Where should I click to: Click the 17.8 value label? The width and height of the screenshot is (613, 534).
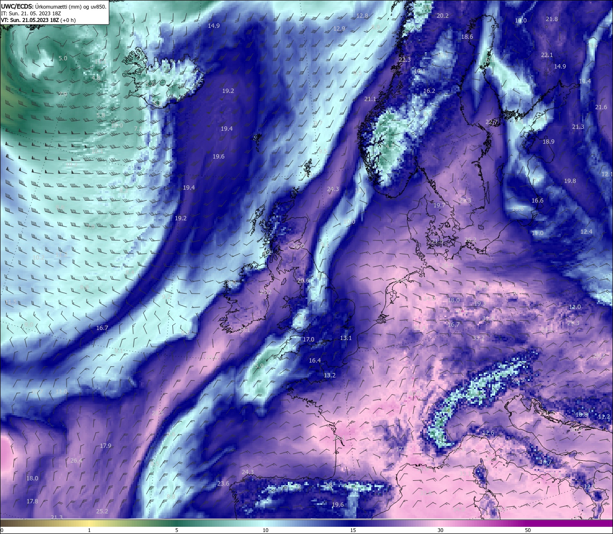32,501
